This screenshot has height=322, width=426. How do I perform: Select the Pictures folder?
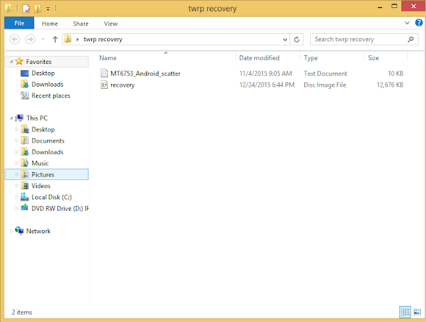43,175
